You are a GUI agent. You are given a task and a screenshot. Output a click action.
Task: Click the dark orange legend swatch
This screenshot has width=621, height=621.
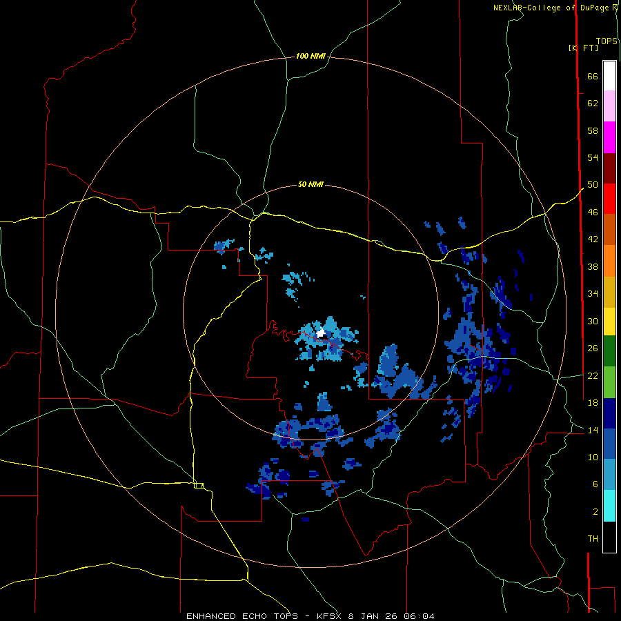[609, 230]
